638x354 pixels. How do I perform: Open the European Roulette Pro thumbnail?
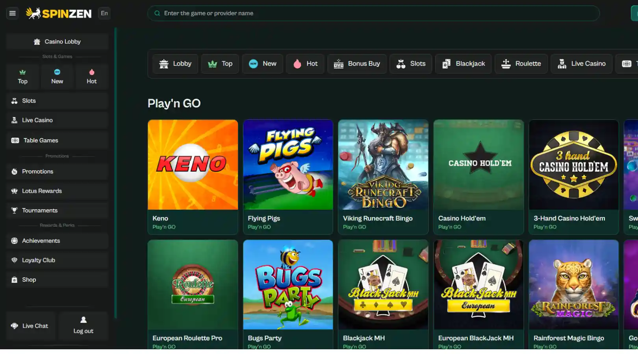(x=193, y=285)
